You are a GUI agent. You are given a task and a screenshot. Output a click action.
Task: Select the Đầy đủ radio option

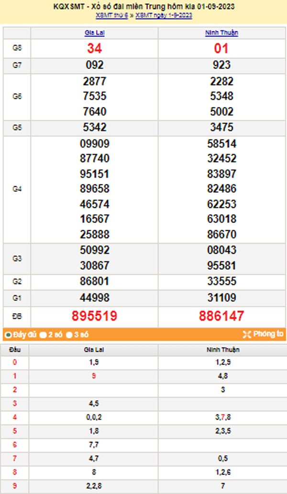point(8,335)
